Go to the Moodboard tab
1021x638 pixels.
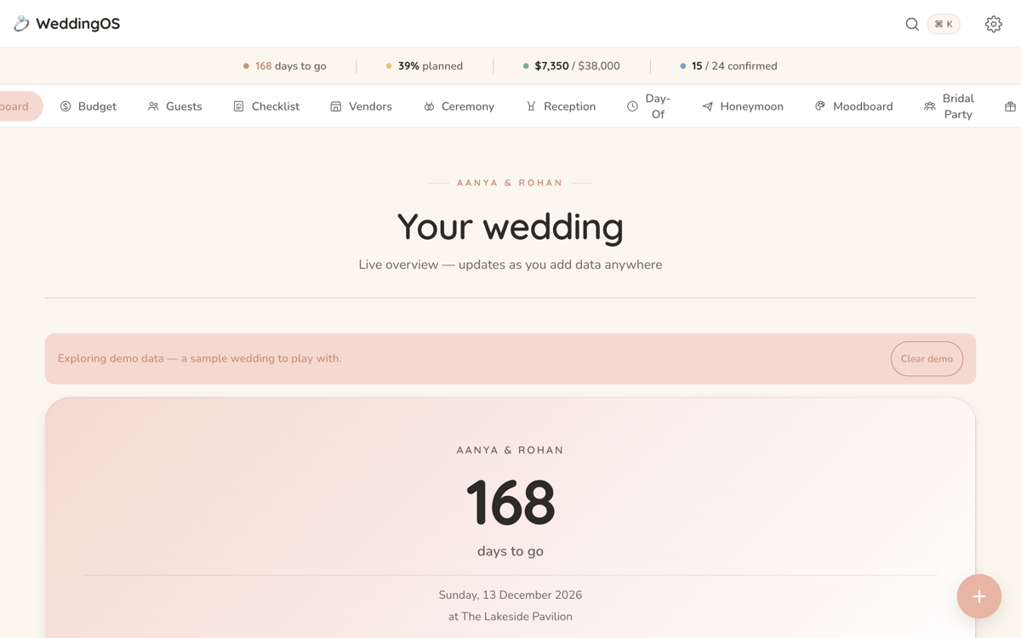coord(853,106)
